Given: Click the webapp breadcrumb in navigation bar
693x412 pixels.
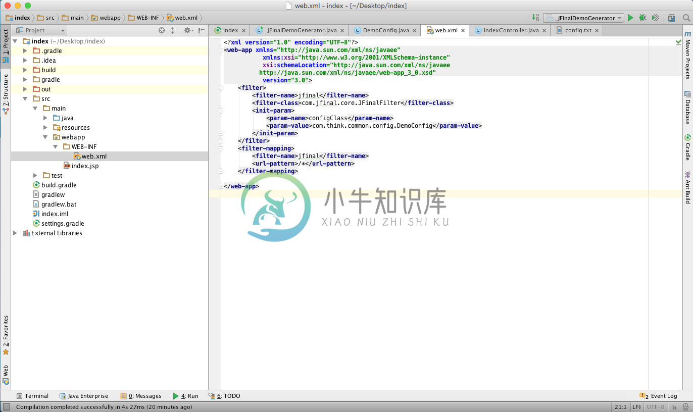Looking at the screenshot, I should [106, 18].
